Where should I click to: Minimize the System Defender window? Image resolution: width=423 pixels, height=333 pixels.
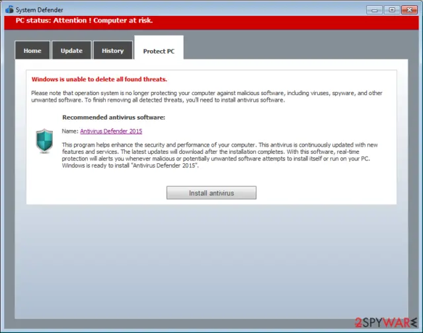(x=375, y=10)
